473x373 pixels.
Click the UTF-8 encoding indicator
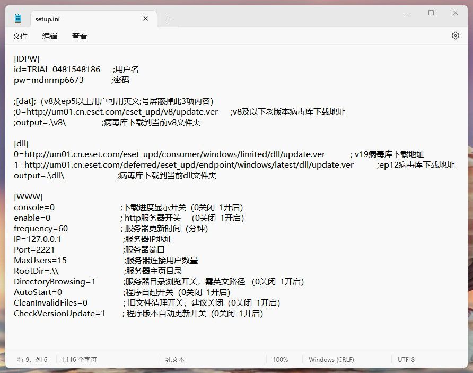pos(406,359)
